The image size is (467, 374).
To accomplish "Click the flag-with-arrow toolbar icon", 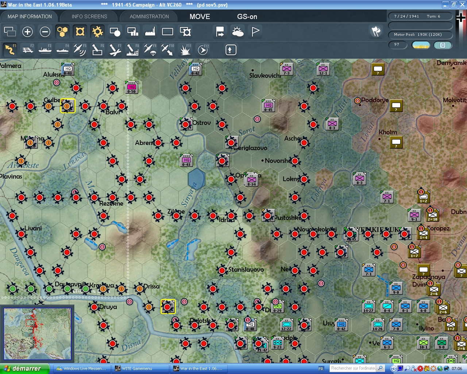I will click(x=220, y=32).
